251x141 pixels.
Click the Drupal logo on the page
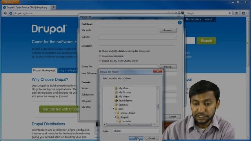(49, 29)
